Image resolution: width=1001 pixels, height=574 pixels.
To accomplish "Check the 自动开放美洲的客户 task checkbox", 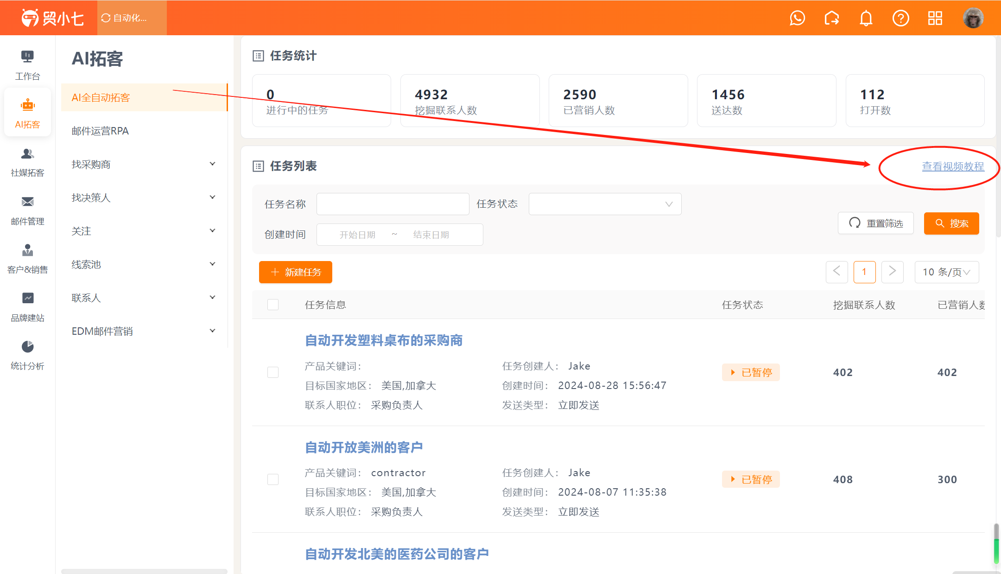I will coord(273,479).
